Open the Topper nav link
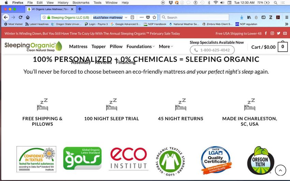Image resolution: width=290 pixels, height=181 pixels. coord(99,46)
